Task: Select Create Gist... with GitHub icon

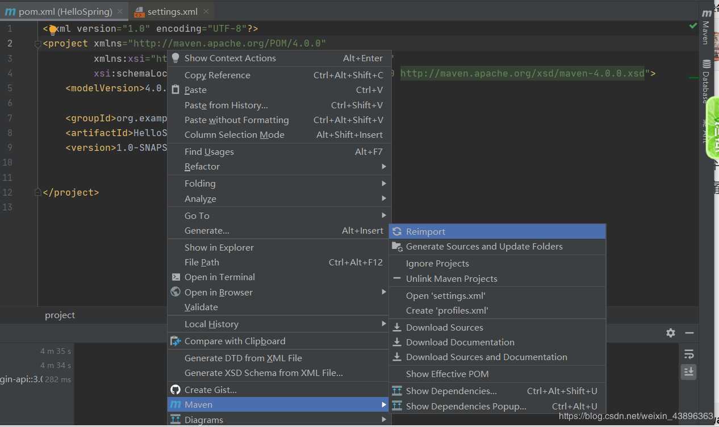Action: coord(278,390)
